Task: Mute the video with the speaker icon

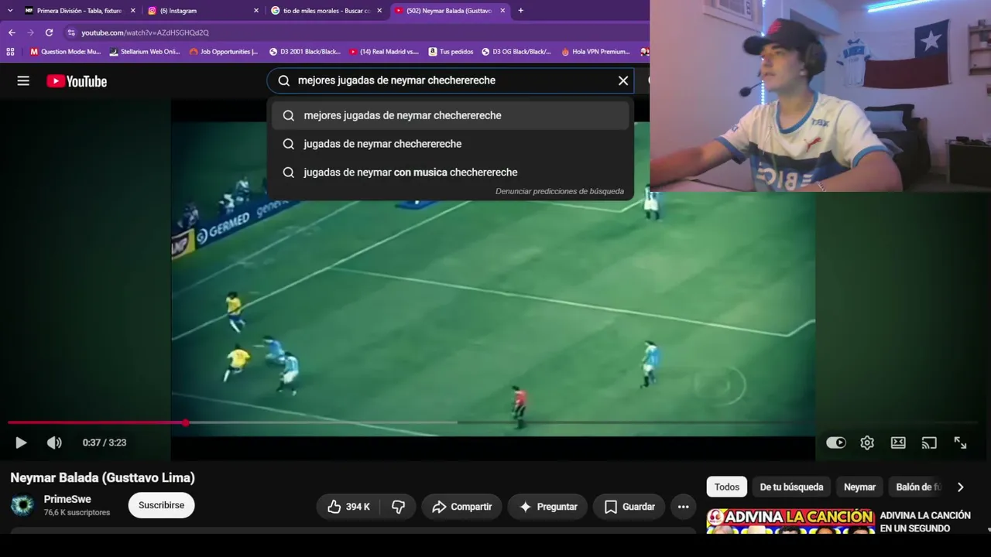Action: [54, 443]
